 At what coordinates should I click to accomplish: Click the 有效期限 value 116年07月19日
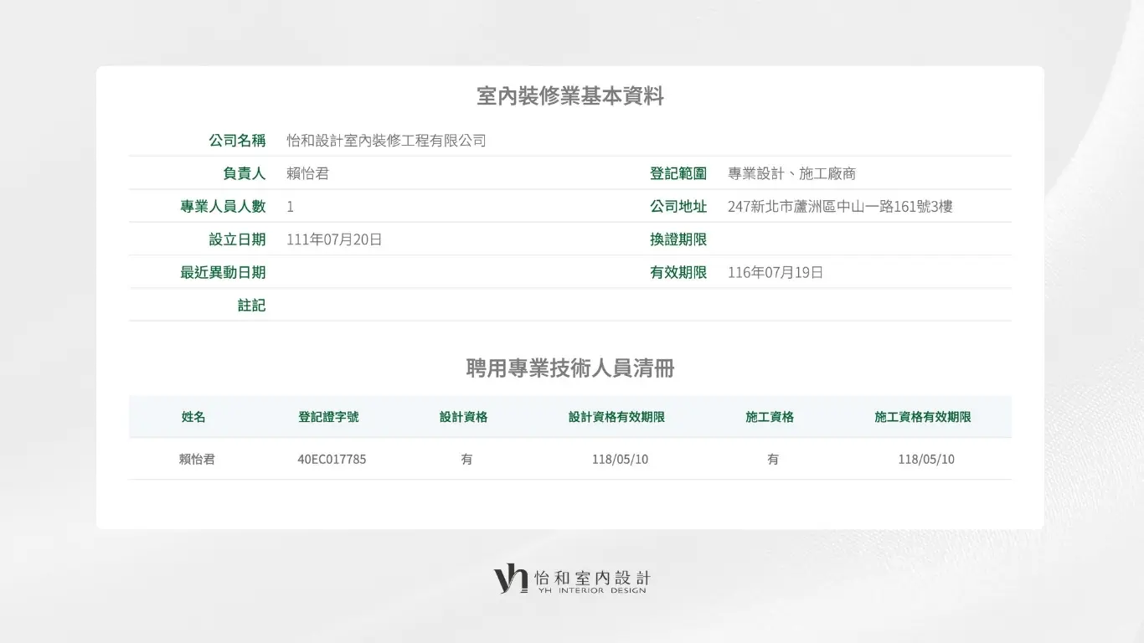(x=776, y=272)
